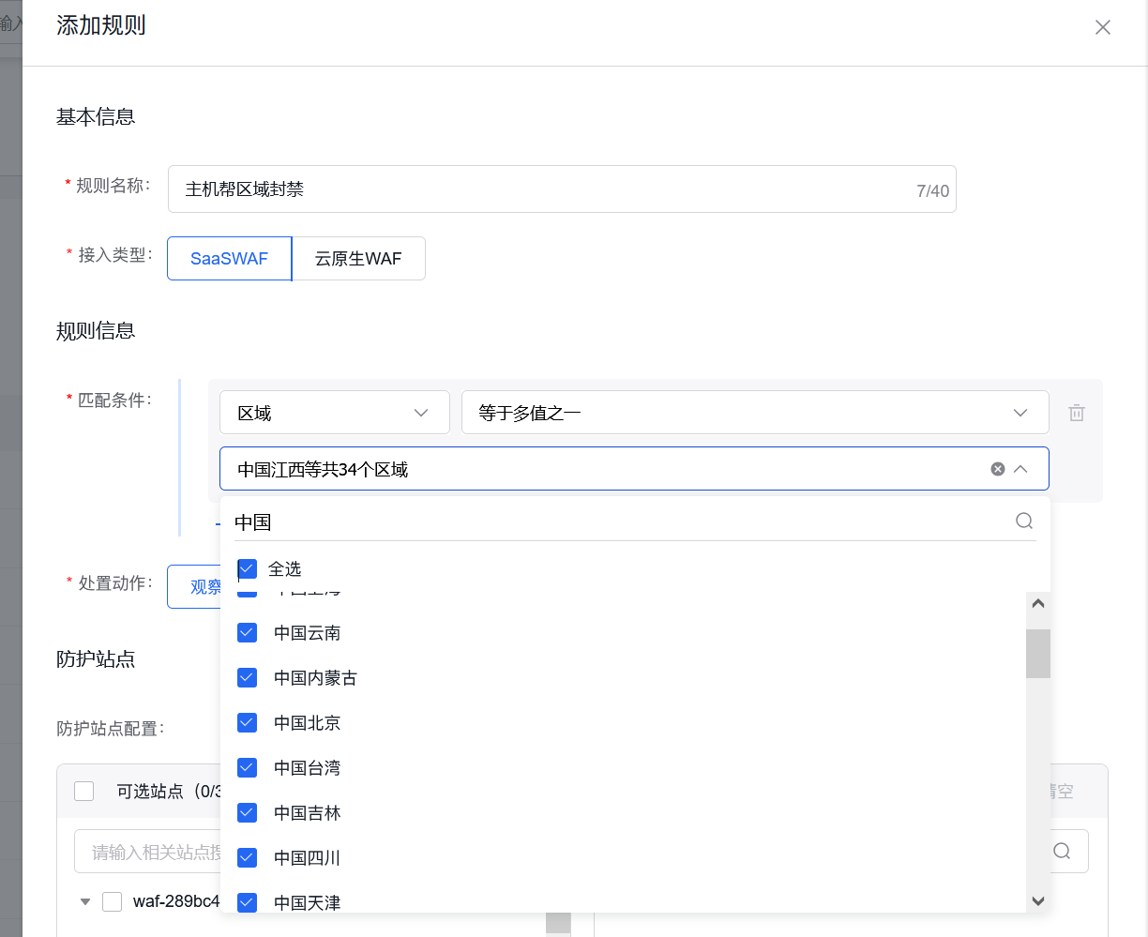This screenshot has height=937, width=1148.
Task: Open the 区域 match field dropdown
Action: pos(334,413)
